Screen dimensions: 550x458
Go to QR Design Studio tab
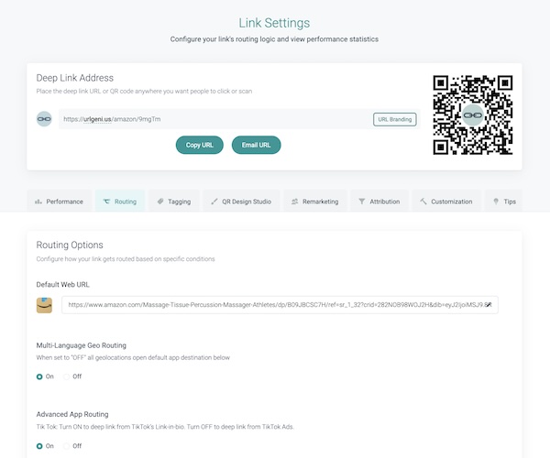tap(241, 202)
